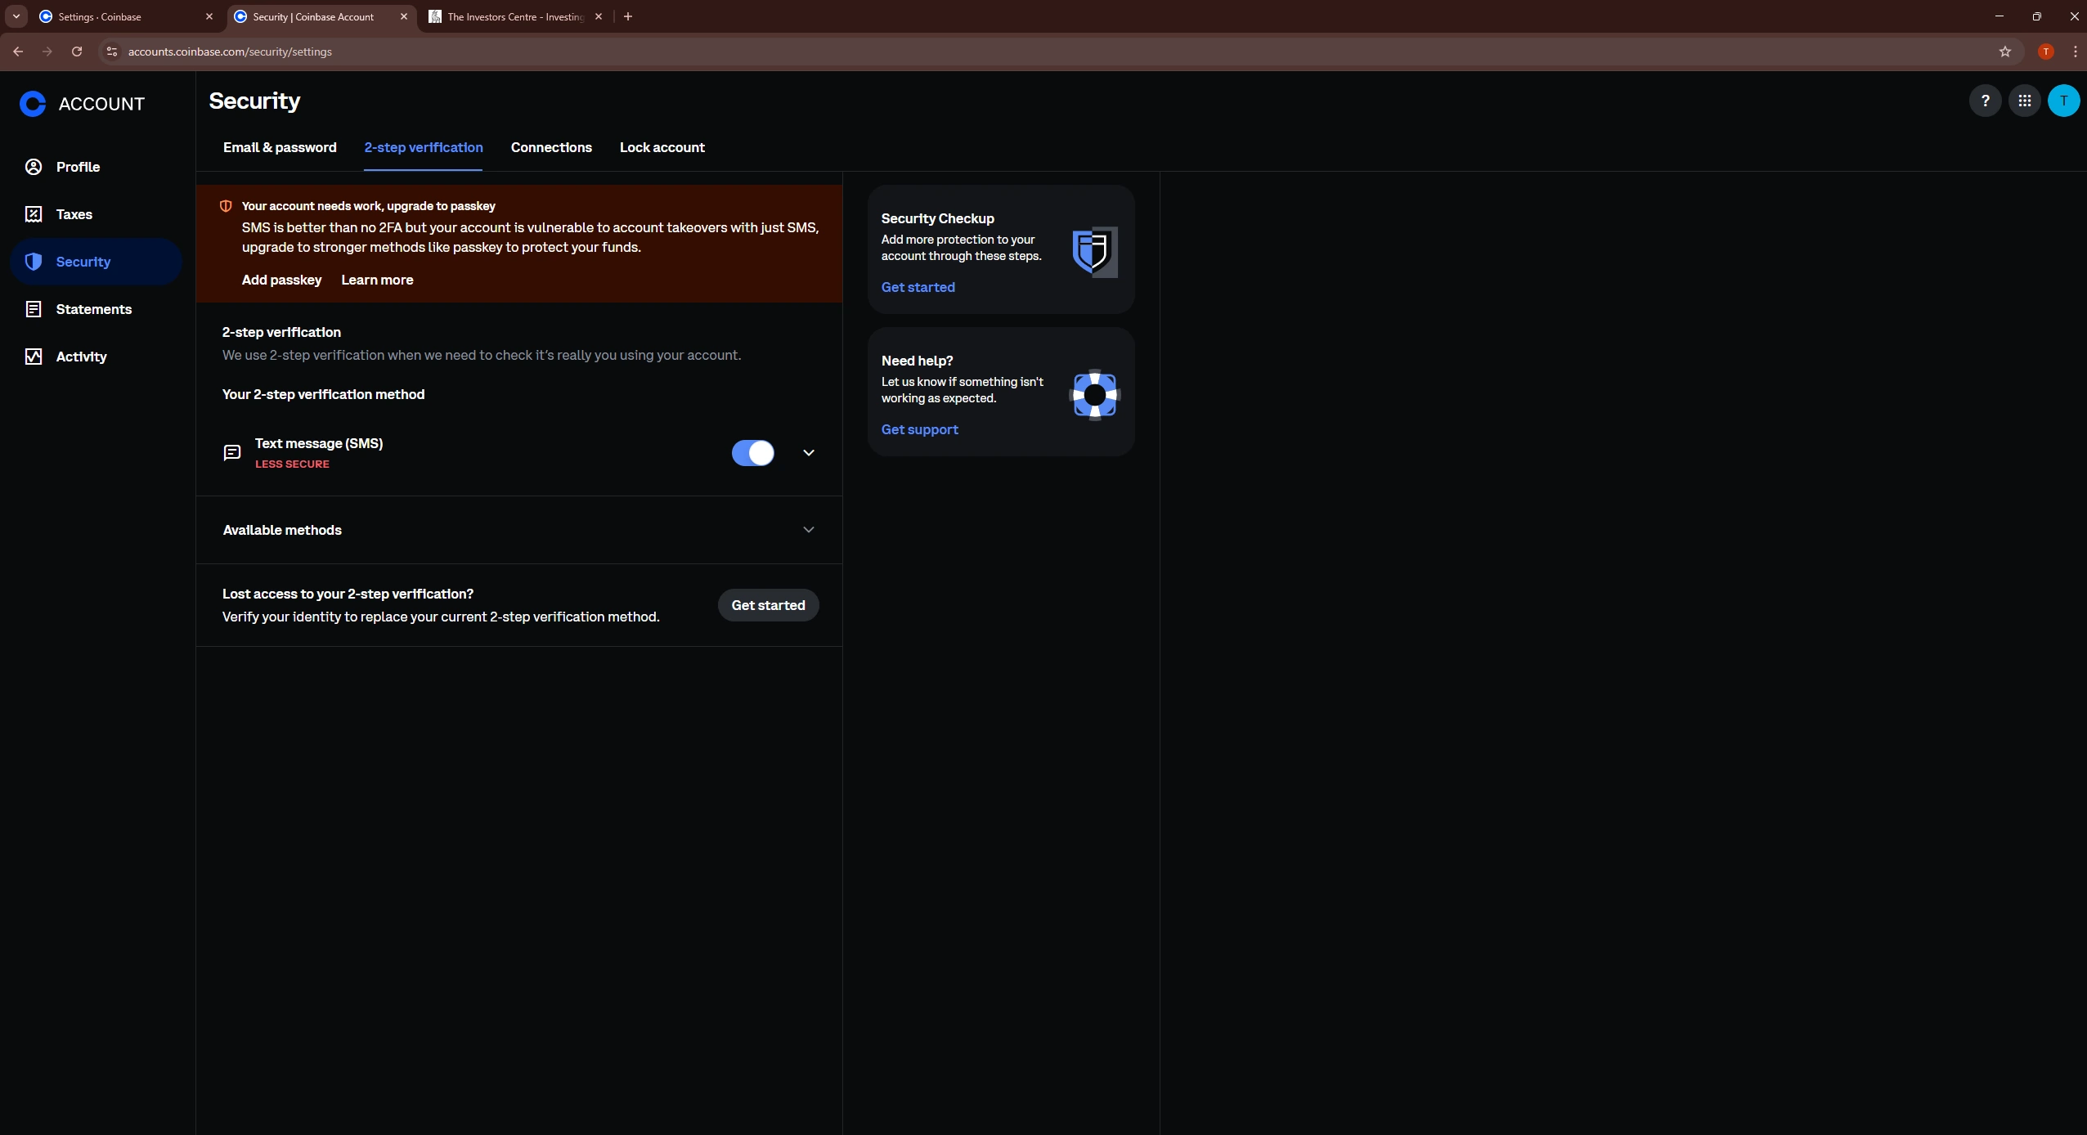Switch to The Investors Centre browser tab

tap(517, 16)
